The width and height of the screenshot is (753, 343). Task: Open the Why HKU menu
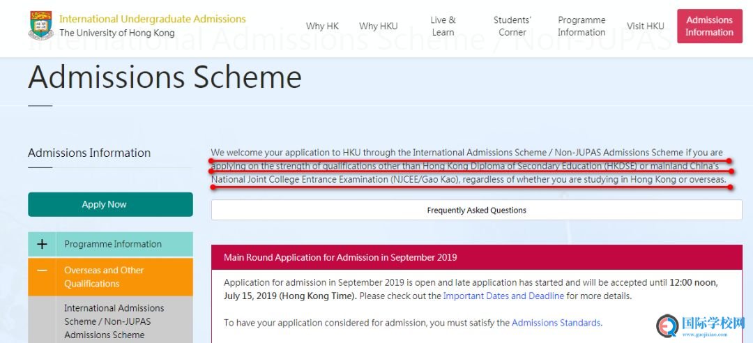pyautogui.click(x=379, y=26)
